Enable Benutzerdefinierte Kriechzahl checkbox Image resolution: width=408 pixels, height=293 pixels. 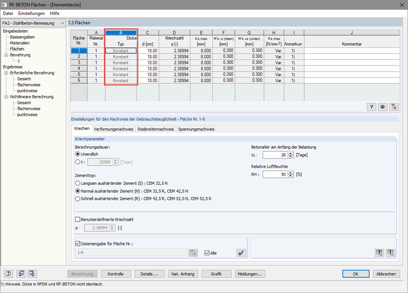click(x=77, y=219)
